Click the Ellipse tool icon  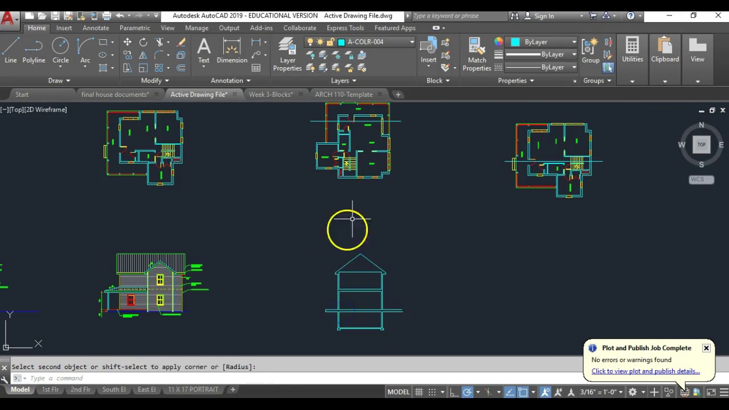coord(103,55)
